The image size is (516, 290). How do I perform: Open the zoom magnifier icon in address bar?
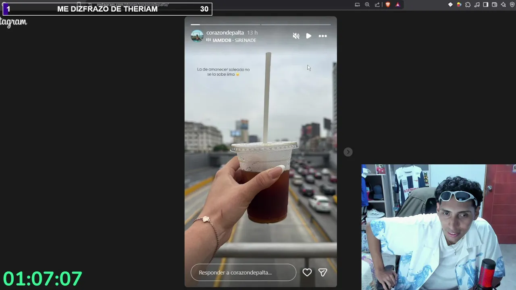367,5
